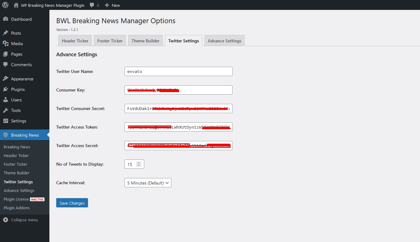Image resolution: width=420 pixels, height=242 pixels.
Task: Open Media library icon in sidebar
Action: click(6, 44)
